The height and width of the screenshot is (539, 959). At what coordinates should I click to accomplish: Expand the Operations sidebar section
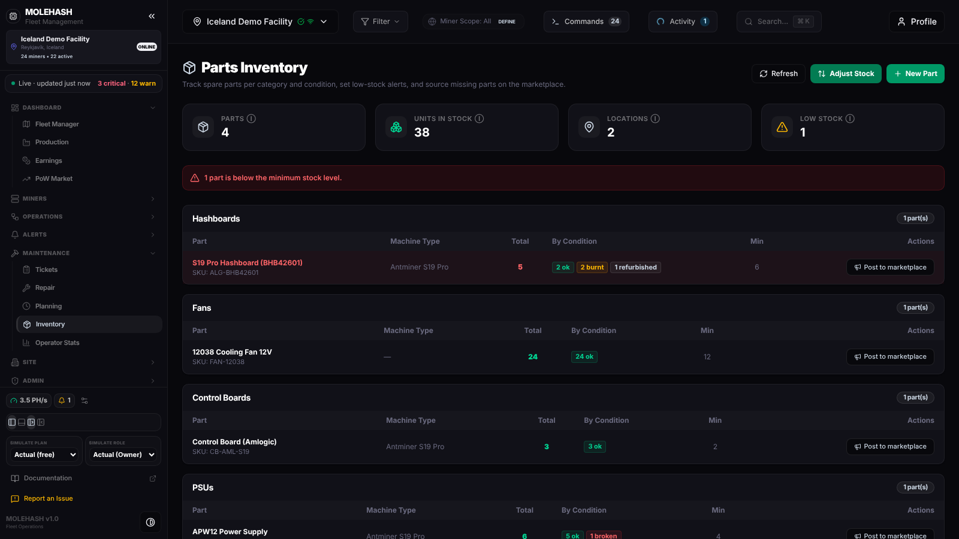83,217
